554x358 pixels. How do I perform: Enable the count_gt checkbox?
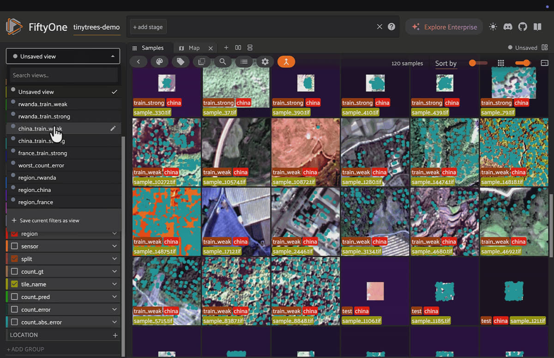14,272
